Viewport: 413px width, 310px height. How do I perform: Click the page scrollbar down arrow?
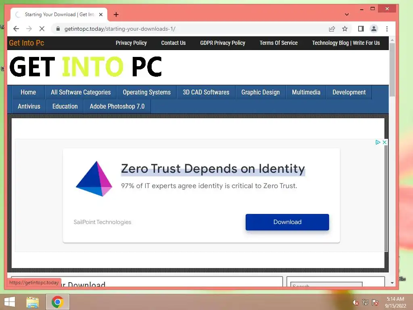[x=392, y=283]
